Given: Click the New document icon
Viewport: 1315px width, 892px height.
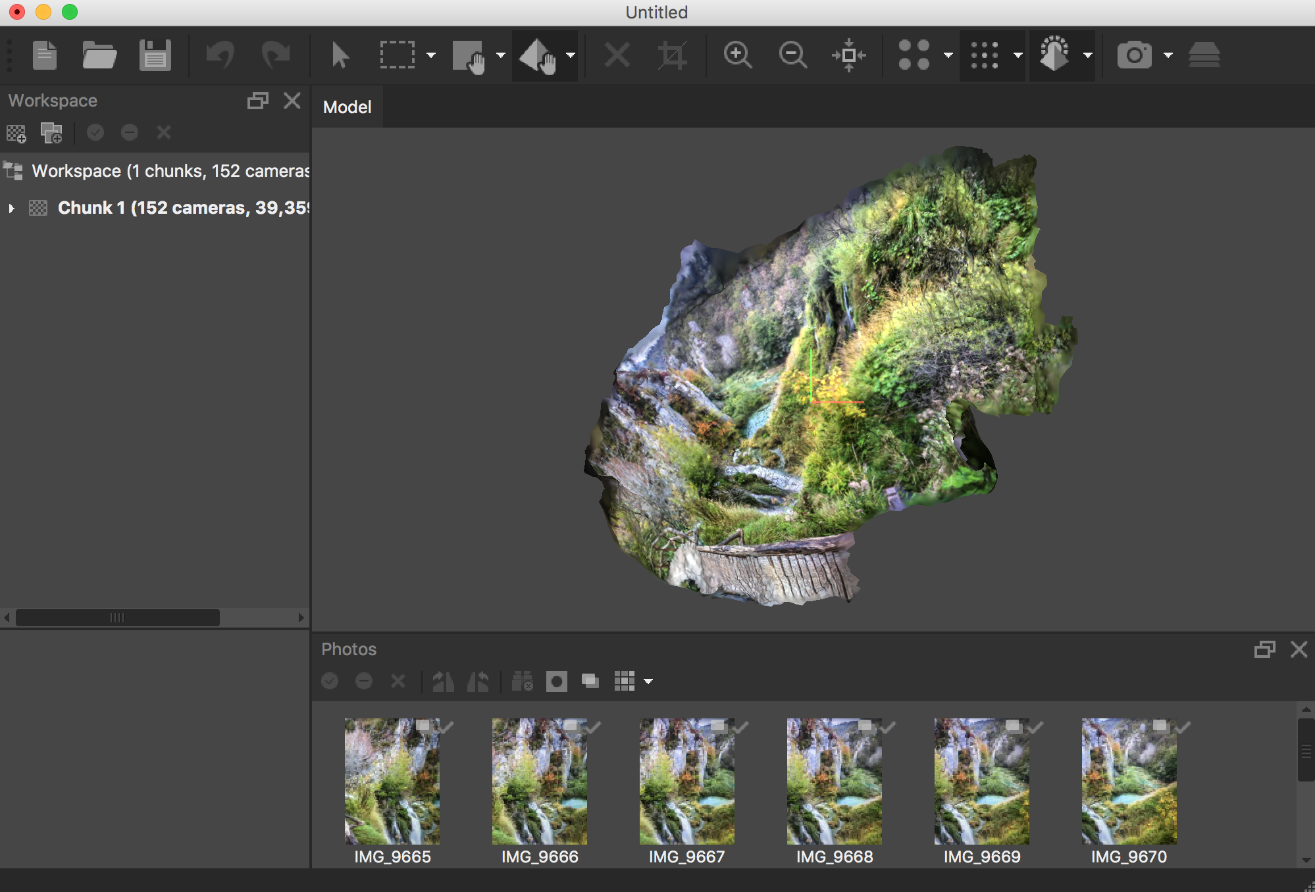Looking at the screenshot, I should pos(45,55).
